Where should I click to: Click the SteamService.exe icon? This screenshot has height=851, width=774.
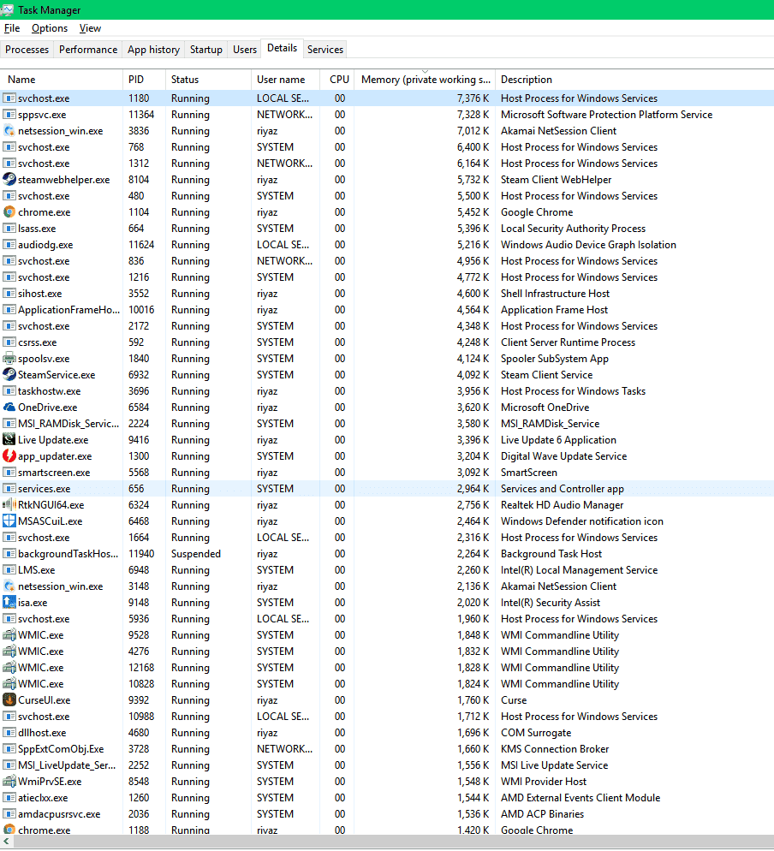[9, 375]
